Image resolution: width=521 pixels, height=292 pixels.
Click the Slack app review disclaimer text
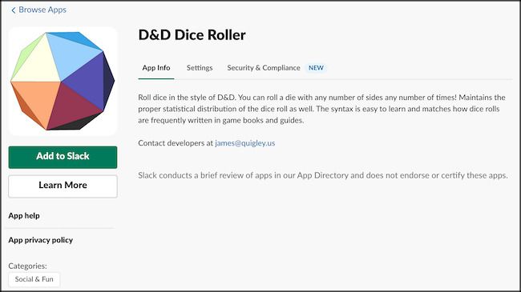[x=323, y=175]
